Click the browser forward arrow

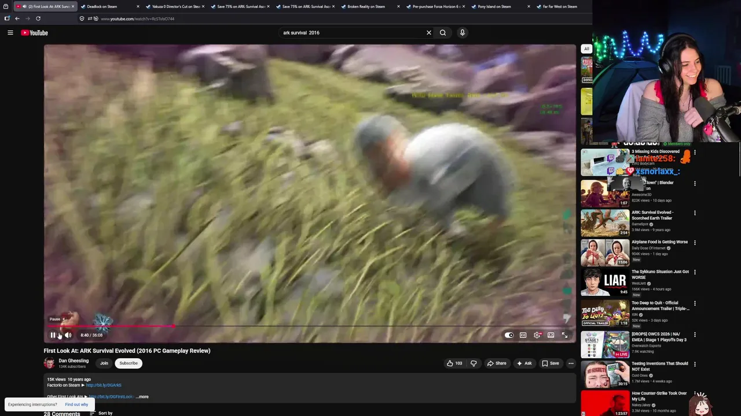27,18
